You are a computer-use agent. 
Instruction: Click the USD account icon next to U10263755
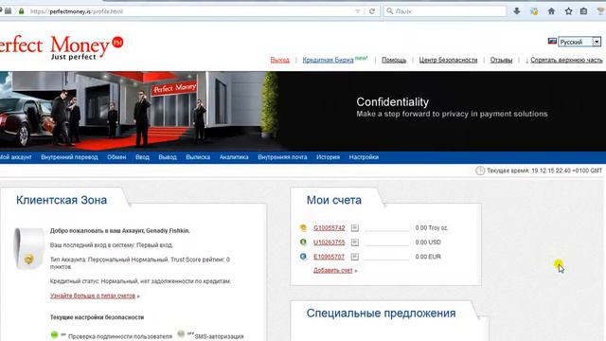pyautogui.click(x=303, y=242)
